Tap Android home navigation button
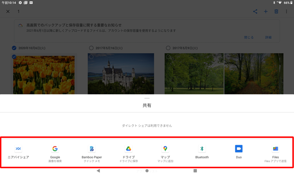The image size is (294, 176). pyautogui.click(x=147, y=171)
